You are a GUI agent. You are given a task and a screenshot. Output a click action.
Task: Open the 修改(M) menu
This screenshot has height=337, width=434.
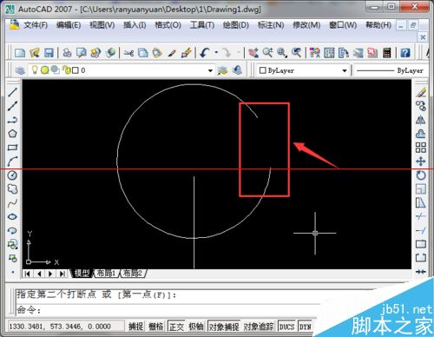coord(306,25)
